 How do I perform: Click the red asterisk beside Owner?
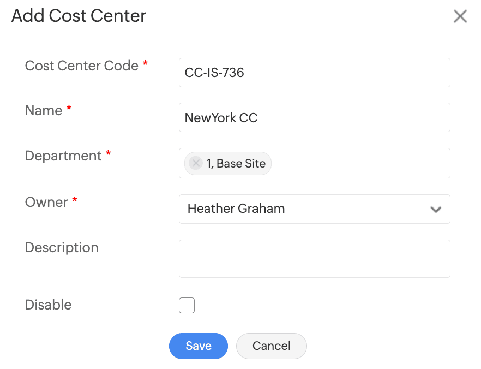coord(75,201)
